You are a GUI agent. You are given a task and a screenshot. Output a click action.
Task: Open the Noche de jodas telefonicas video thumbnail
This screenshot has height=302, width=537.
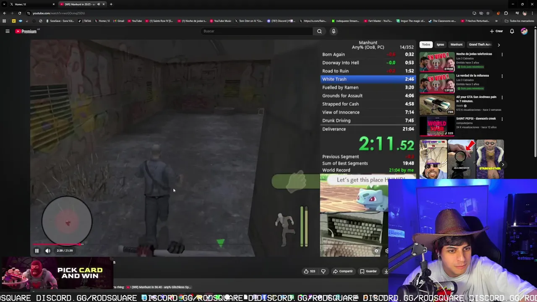437,61
